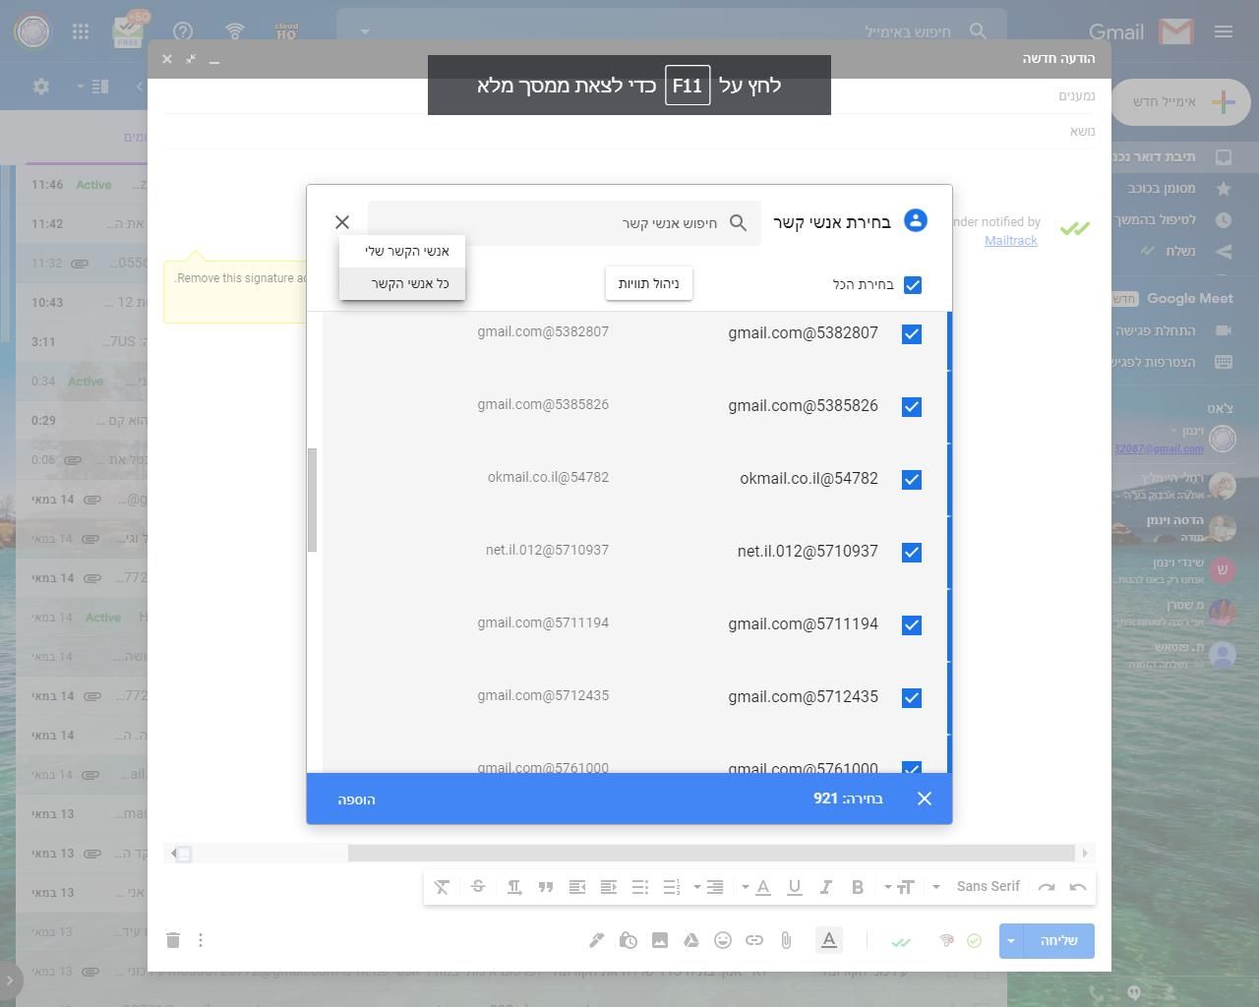The height and width of the screenshot is (1007, 1259).
Task: Open Gmail settings gear
Action: click(x=40, y=87)
